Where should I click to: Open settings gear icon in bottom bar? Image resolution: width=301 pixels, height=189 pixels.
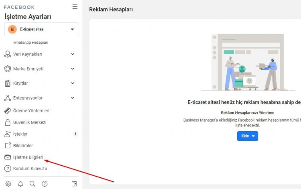coord(8,184)
